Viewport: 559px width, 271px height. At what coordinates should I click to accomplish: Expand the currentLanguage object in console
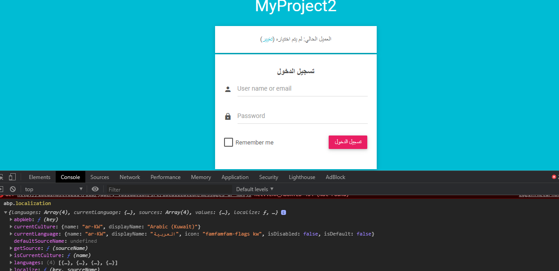[x=11, y=233]
